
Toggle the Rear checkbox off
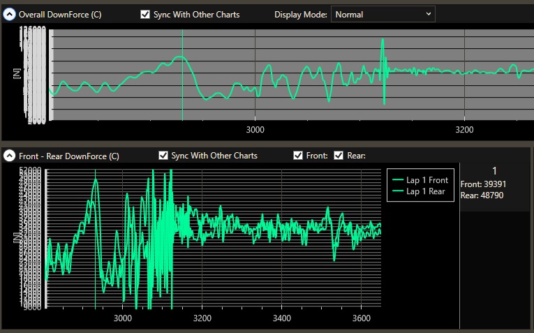pos(339,156)
